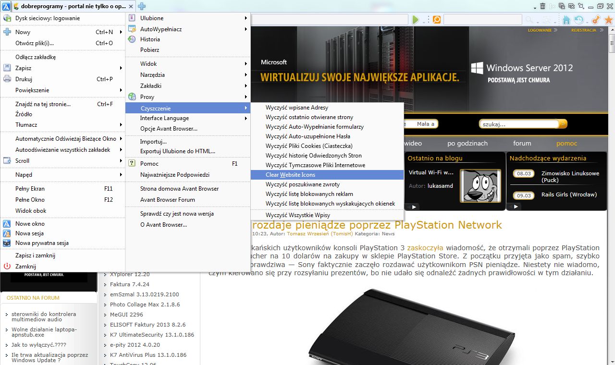Click the Nowa sesja icon
This screenshot has height=365, width=615.
7,233
